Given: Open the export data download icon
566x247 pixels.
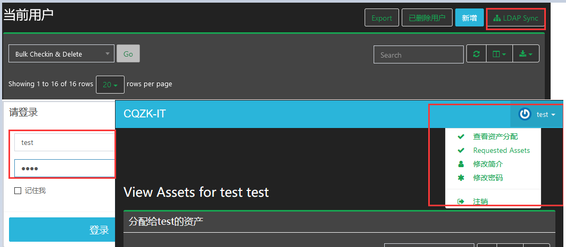Looking at the screenshot, I should click(x=526, y=54).
